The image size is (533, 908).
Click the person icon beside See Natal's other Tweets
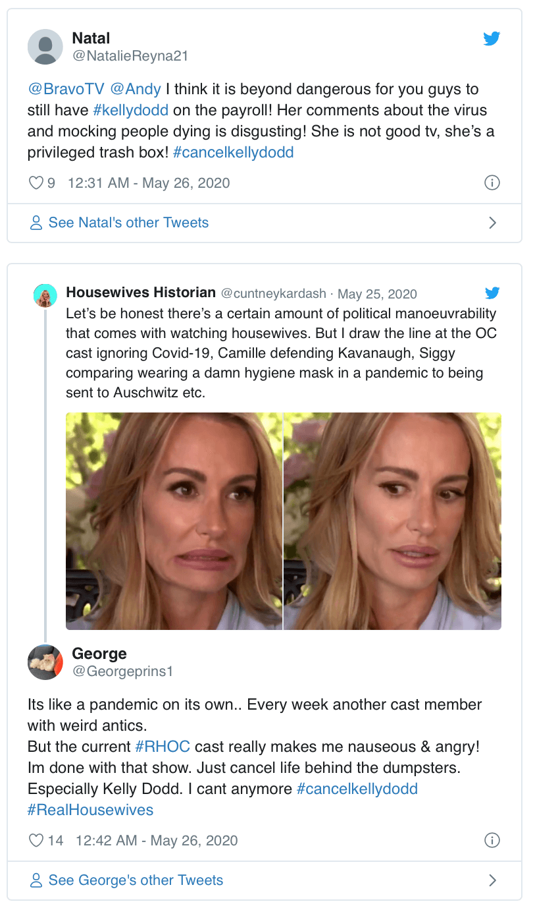pyautogui.click(x=36, y=223)
